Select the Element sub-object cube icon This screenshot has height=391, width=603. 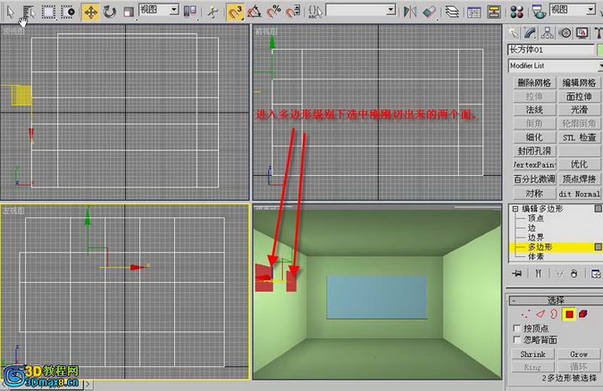[x=583, y=314]
